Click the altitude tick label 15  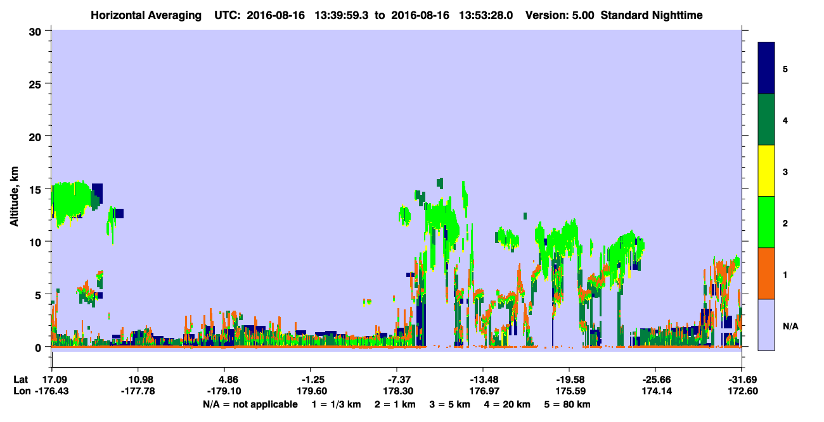(x=37, y=189)
